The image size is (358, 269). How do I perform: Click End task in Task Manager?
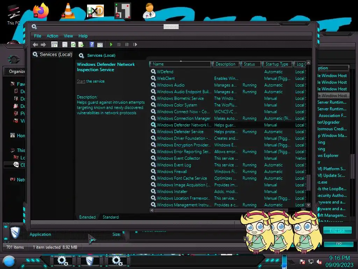pos(337,230)
